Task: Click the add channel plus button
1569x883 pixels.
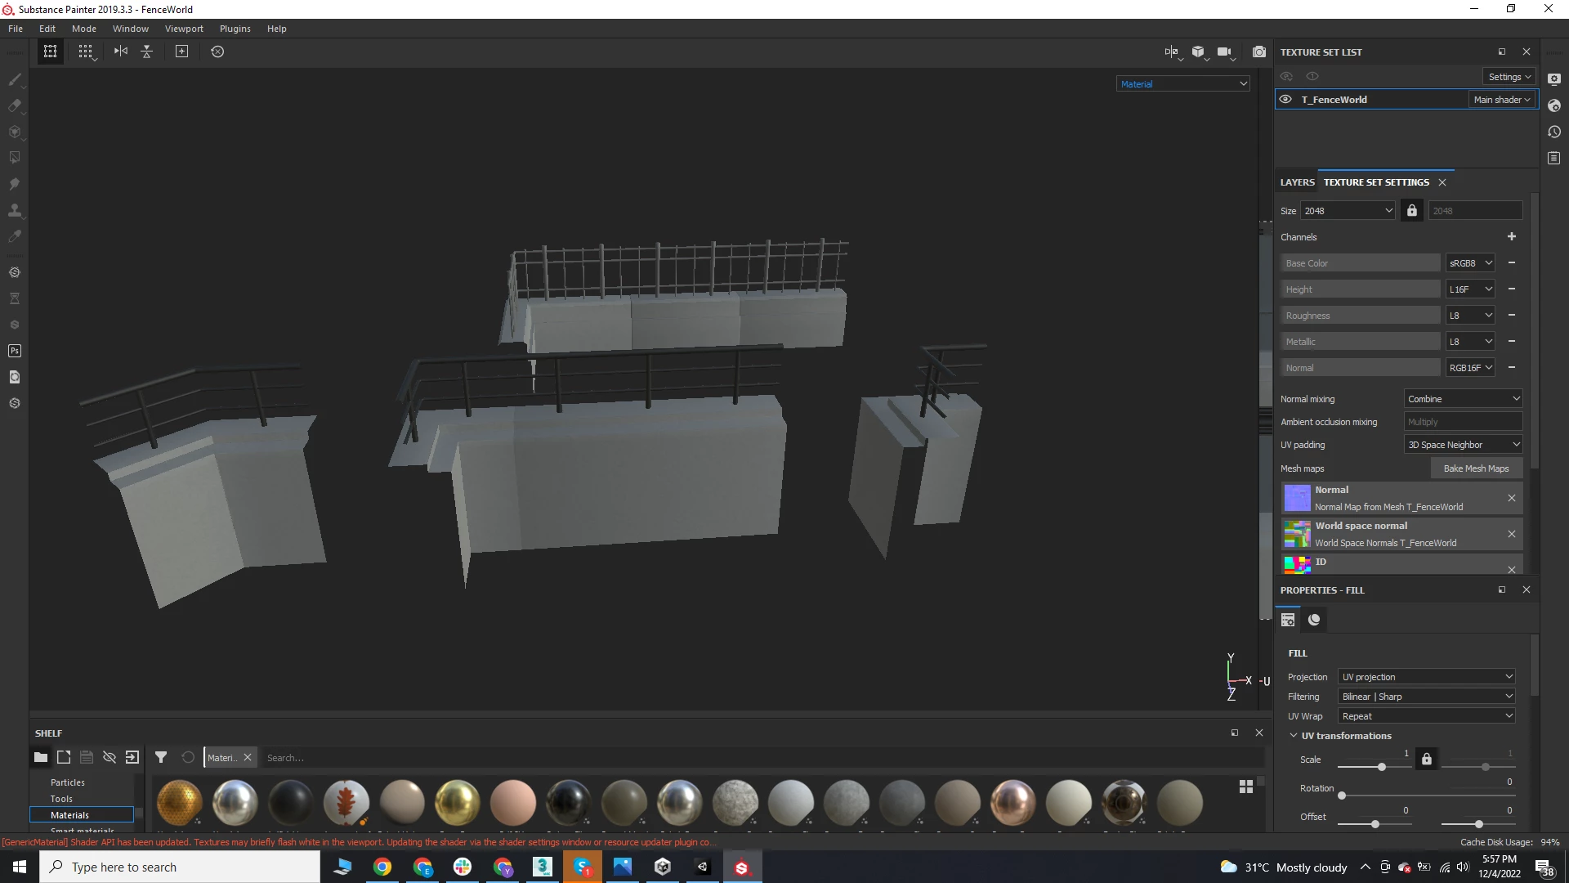Action: click(1512, 237)
